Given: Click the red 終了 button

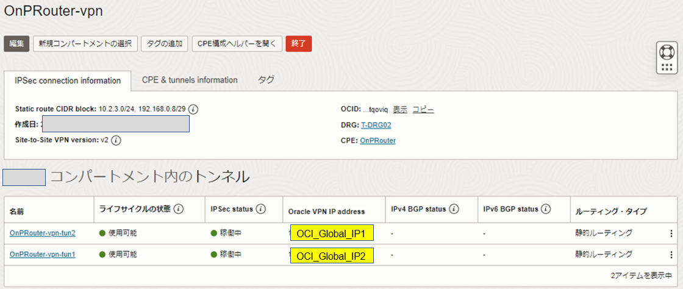Looking at the screenshot, I should [299, 43].
